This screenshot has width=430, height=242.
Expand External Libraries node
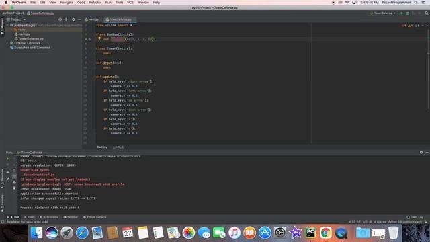pos(7,43)
